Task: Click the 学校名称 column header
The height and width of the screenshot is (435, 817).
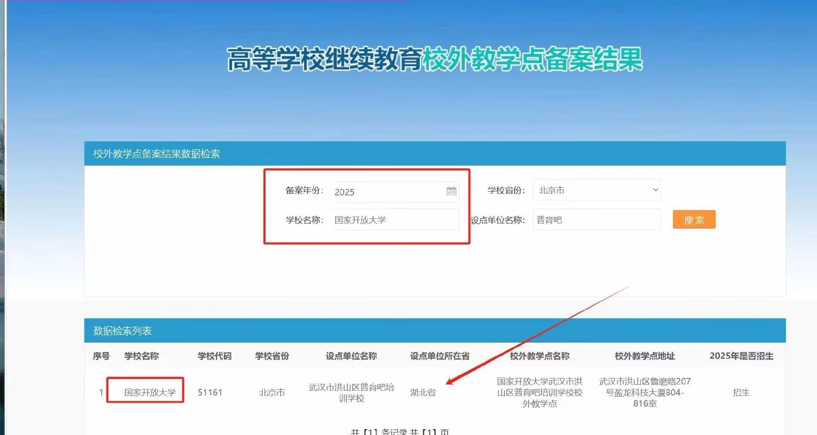Action: [141, 356]
